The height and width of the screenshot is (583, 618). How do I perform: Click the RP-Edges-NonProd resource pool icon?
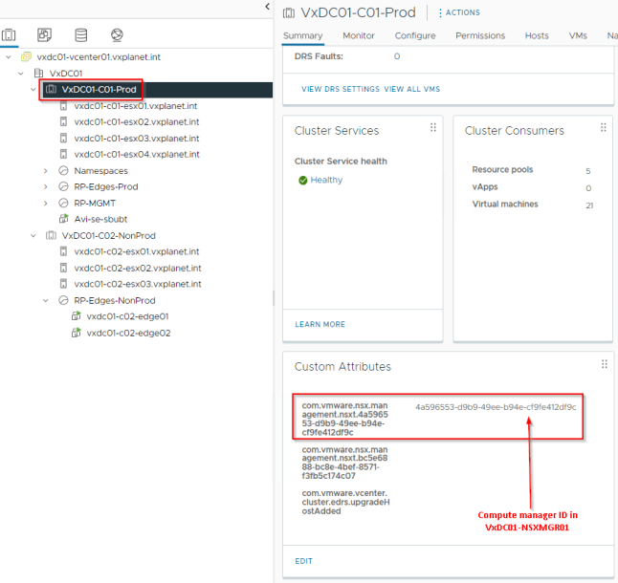click(63, 300)
